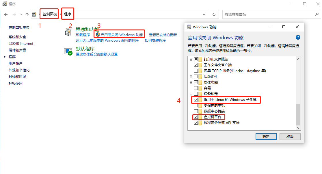Expand the 设备锁定 node
The width and height of the screenshot is (322, 174).
pos(191,94)
